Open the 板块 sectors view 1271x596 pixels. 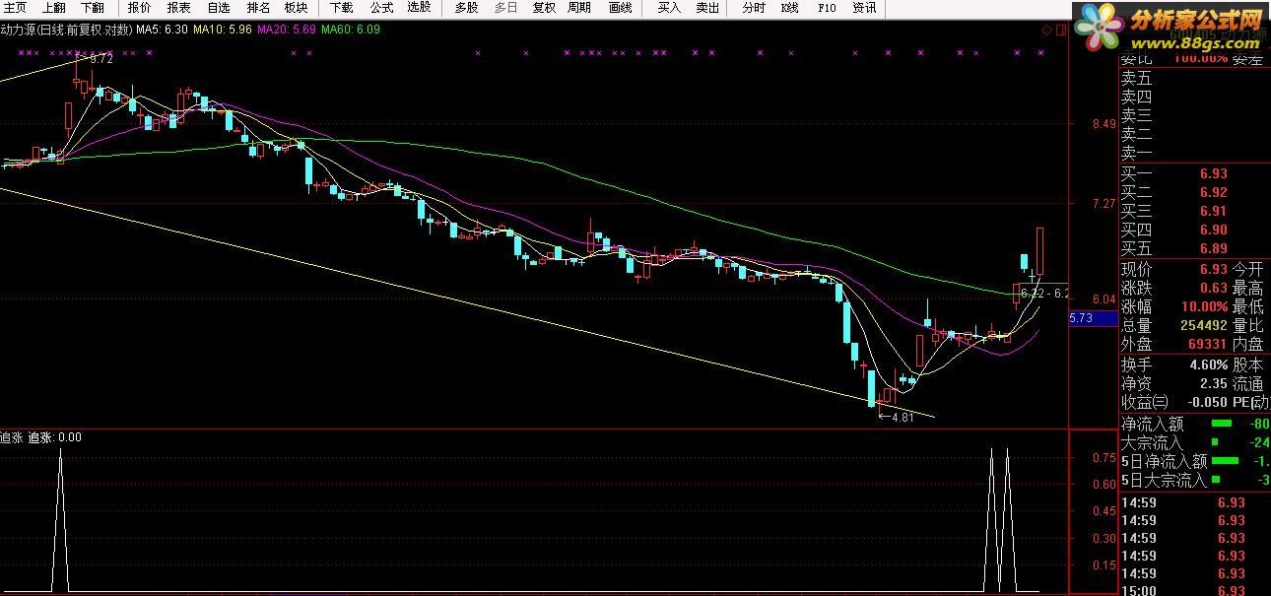296,8
